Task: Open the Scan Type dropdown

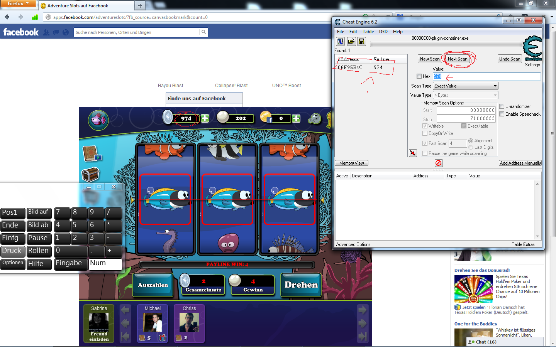Action: tap(465, 86)
